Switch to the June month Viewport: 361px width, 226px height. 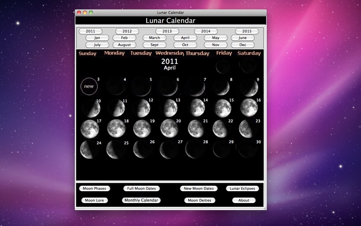[x=243, y=38]
